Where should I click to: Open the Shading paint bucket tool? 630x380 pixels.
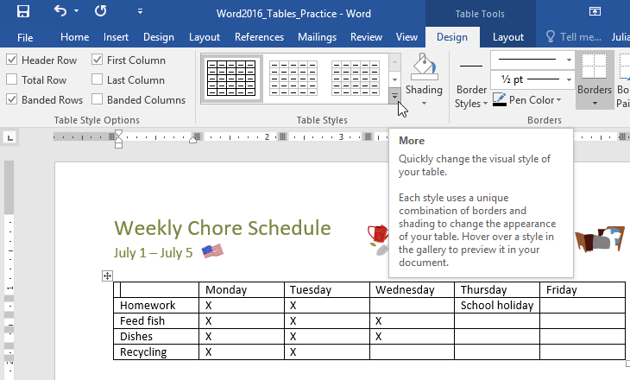424,66
